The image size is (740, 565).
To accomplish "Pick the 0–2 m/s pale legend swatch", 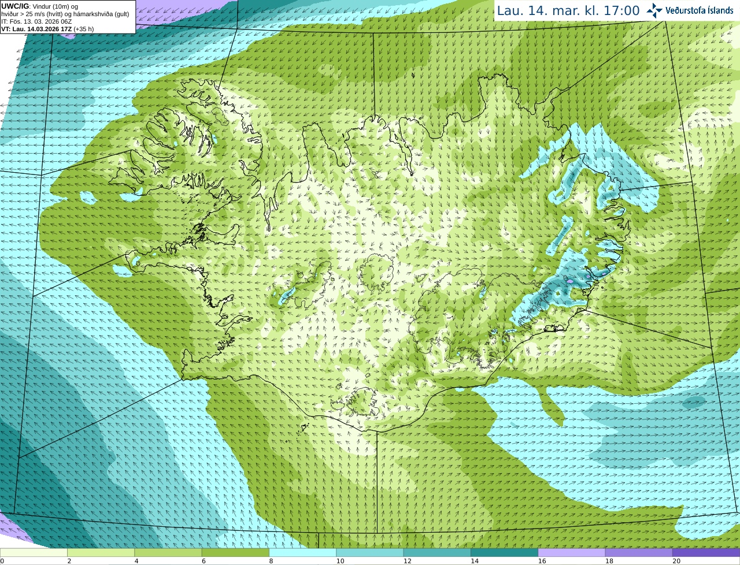I will point(34,552).
